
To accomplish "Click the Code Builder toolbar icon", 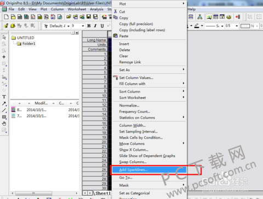I will (x=229, y=17).
